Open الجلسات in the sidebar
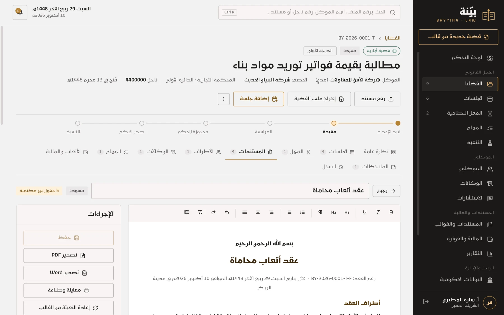This screenshot has height=315, width=504. (x=460, y=99)
